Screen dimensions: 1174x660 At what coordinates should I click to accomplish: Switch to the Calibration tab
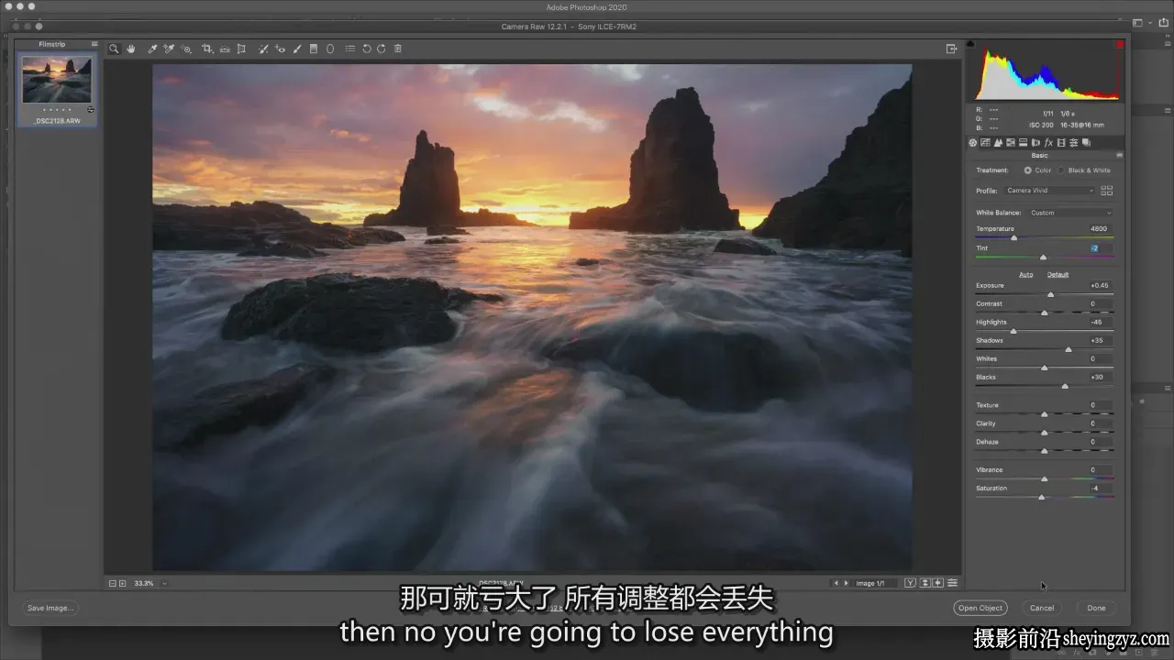(1061, 143)
